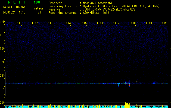Image resolution: width=171 pixels, height=108 pixels.
Task: Click the HROFFT title text
Action: click(17, 2)
